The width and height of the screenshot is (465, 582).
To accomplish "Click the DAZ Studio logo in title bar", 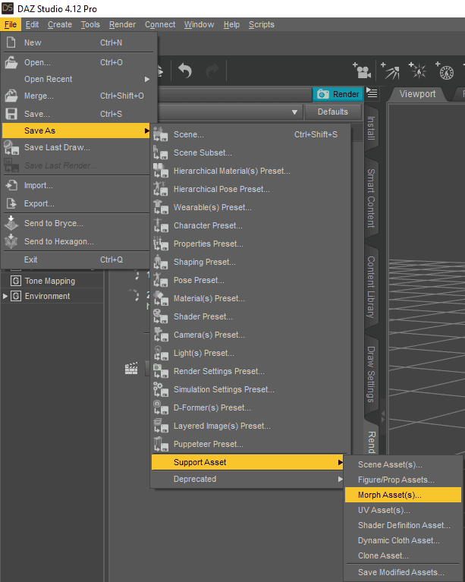I will pos(8,8).
